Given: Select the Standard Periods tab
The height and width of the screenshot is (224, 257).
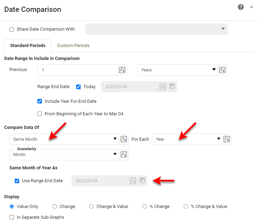Looking at the screenshot, I should pos(28,46).
